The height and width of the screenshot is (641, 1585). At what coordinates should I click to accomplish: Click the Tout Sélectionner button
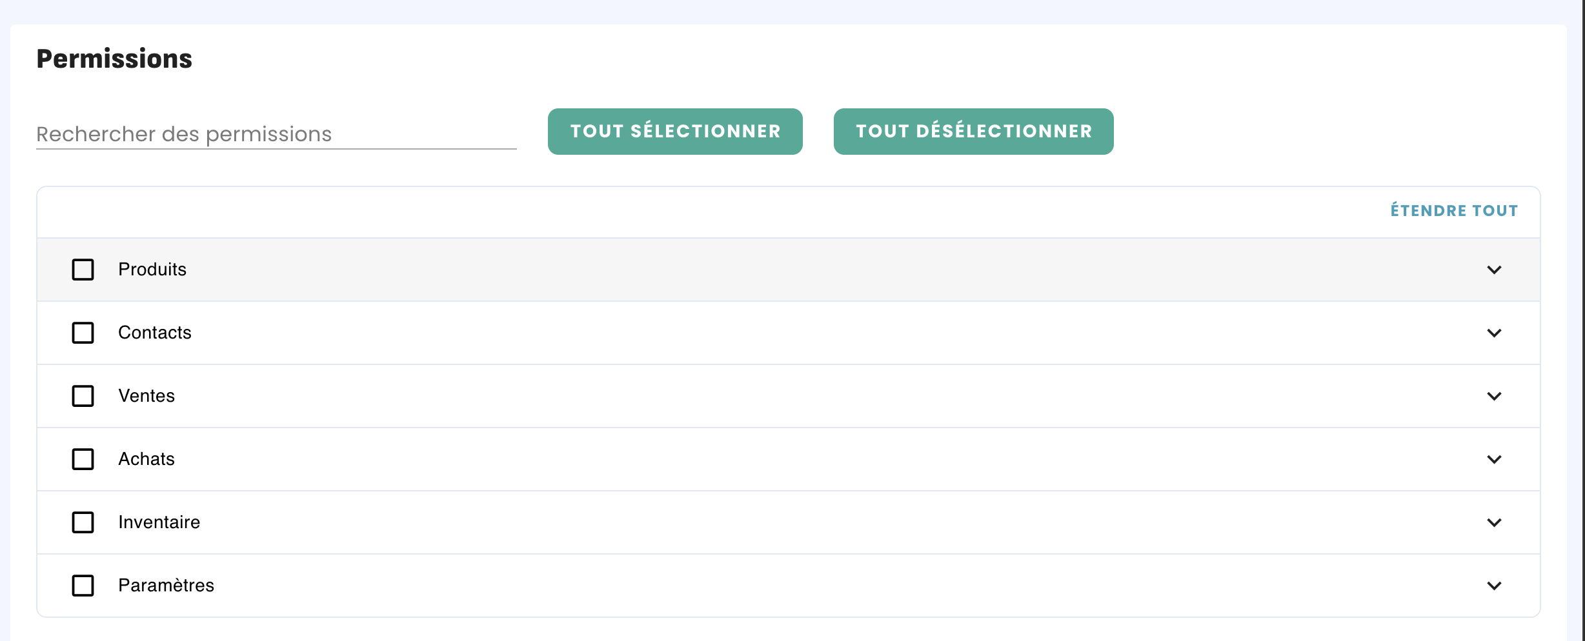[675, 132]
